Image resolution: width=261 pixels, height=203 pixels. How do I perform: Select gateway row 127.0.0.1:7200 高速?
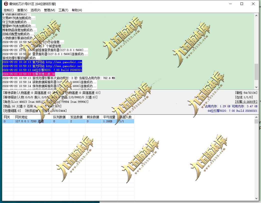[x=68, y=121]
